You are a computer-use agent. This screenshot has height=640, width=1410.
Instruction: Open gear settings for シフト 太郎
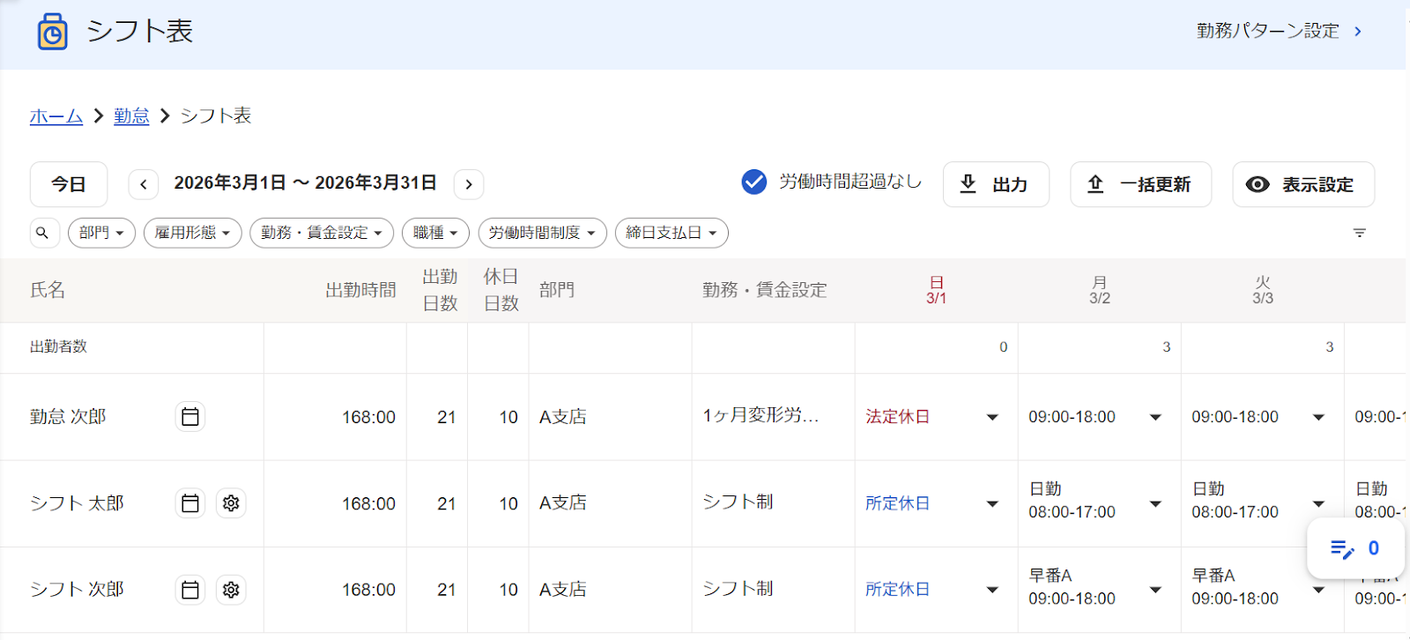231,502
